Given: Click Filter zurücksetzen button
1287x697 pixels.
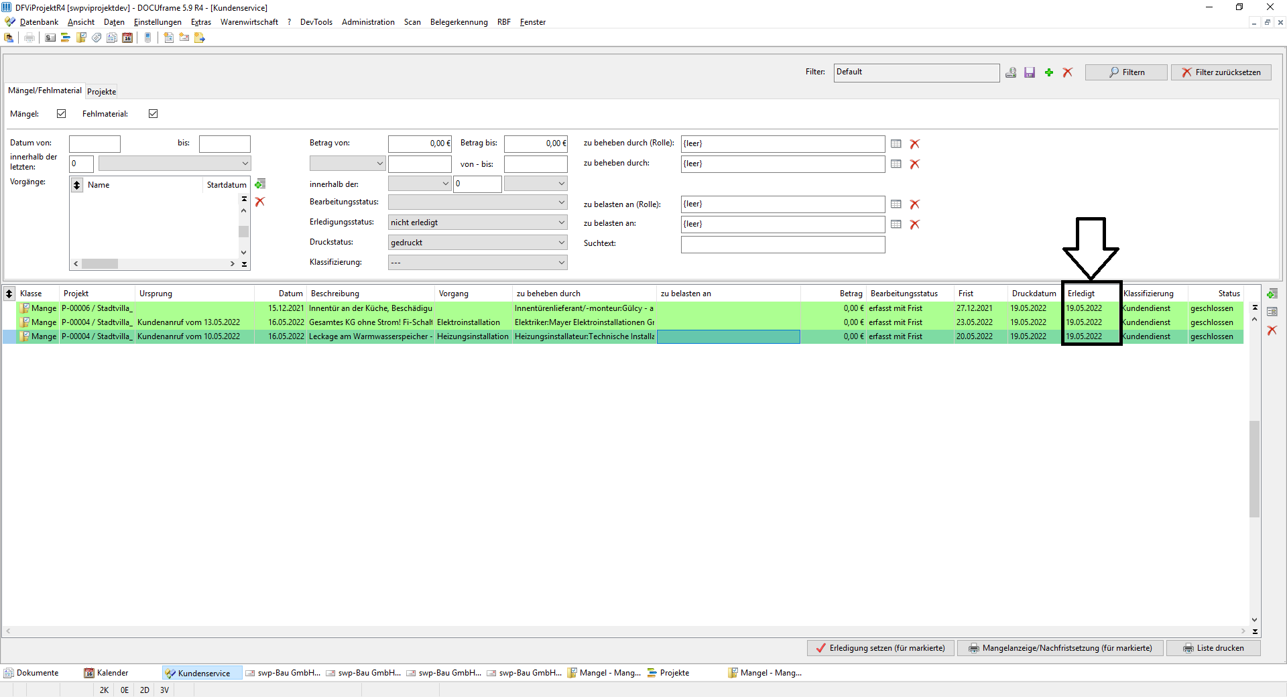Looking at the screenshot, I should click(1221, 72).
